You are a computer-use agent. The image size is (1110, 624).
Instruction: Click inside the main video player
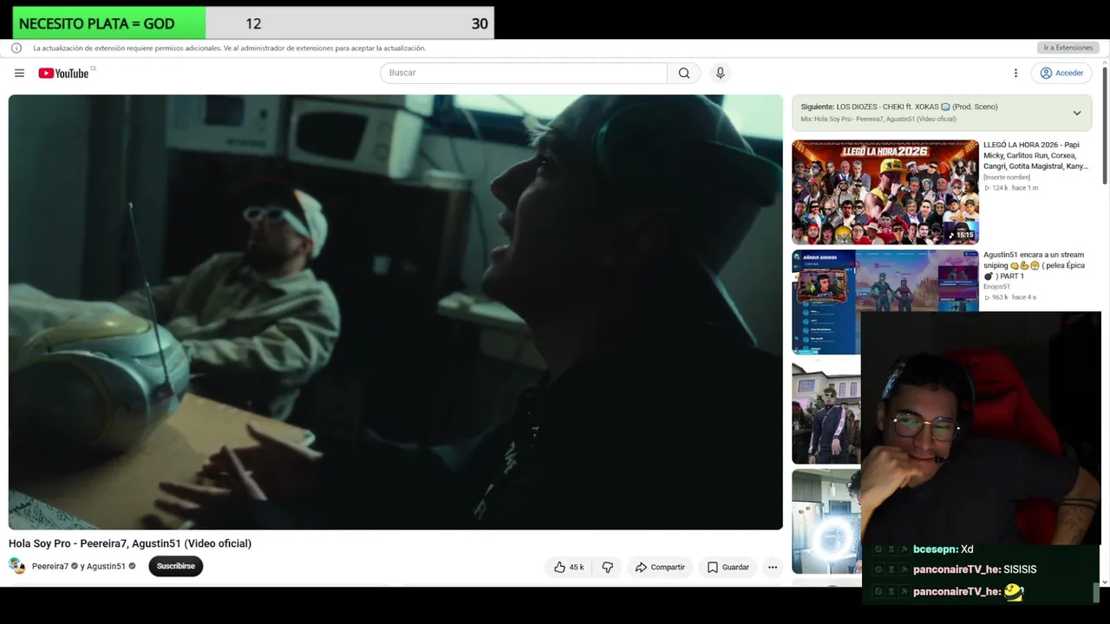[x=395, y=312]
